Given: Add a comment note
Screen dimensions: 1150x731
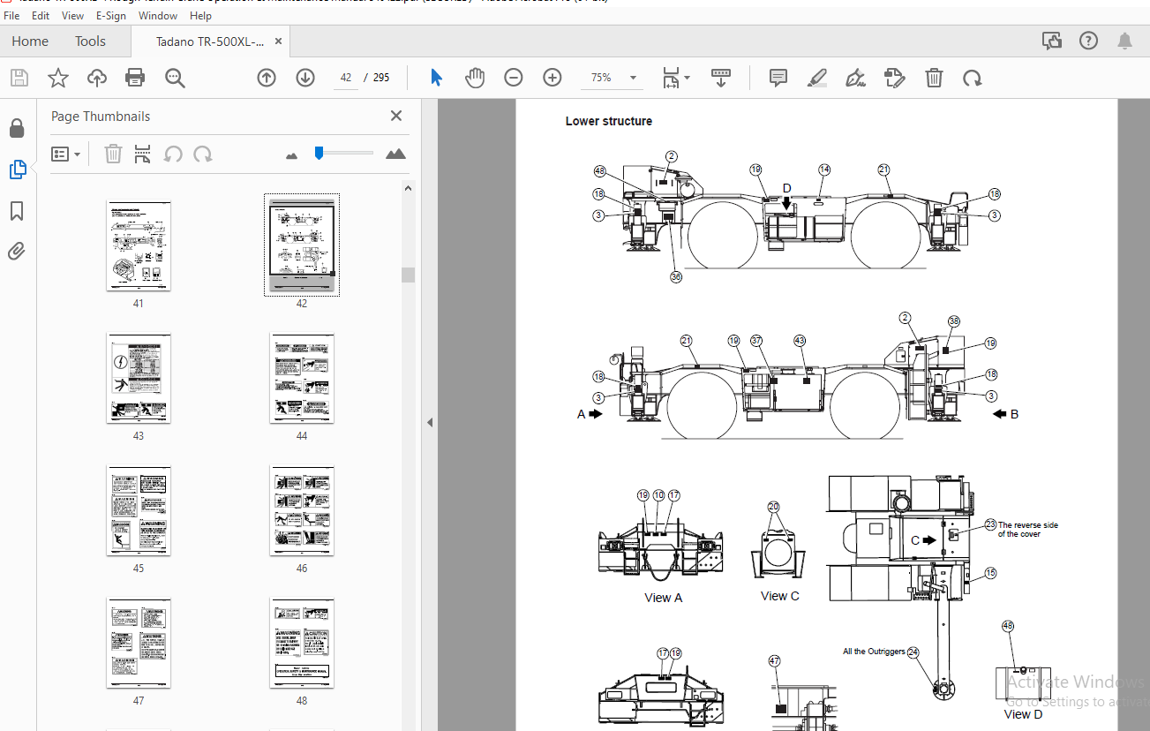Looking at the screenshot, I should pos(778,78).
